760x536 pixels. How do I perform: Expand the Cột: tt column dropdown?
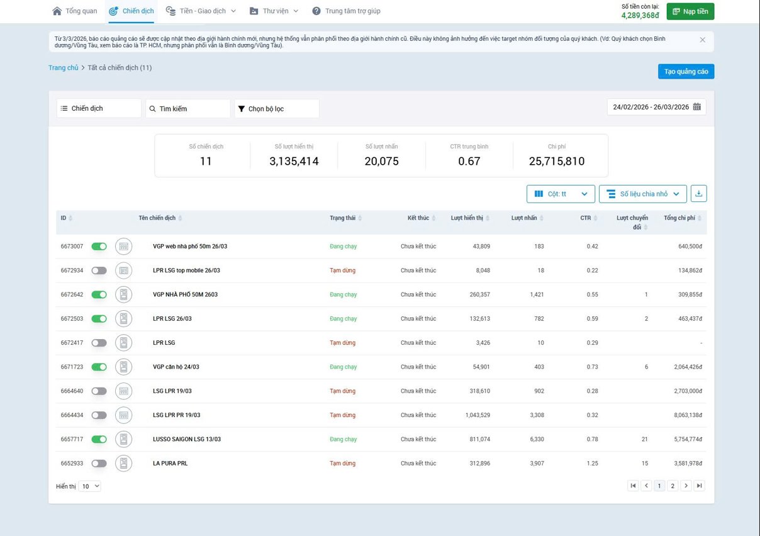[x=561, y=194]
